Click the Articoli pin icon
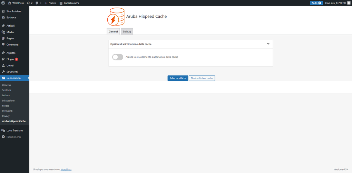Screen dimensions: 352x173 pyautogui.click(x=3, y=26)
